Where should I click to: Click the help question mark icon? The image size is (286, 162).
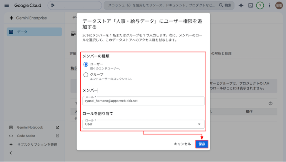(270, 104)
